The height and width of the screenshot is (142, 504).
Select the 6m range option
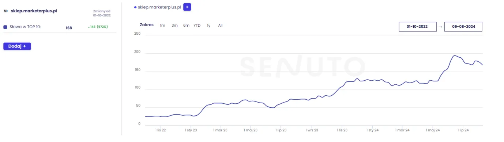coord(186,26)
